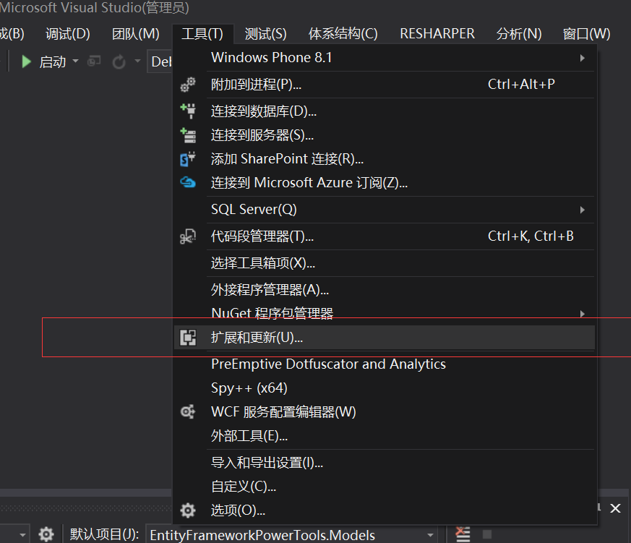Open the Debug configuration combo box
This screenshot has width=631, height=543.
click(x=160, y=61)
